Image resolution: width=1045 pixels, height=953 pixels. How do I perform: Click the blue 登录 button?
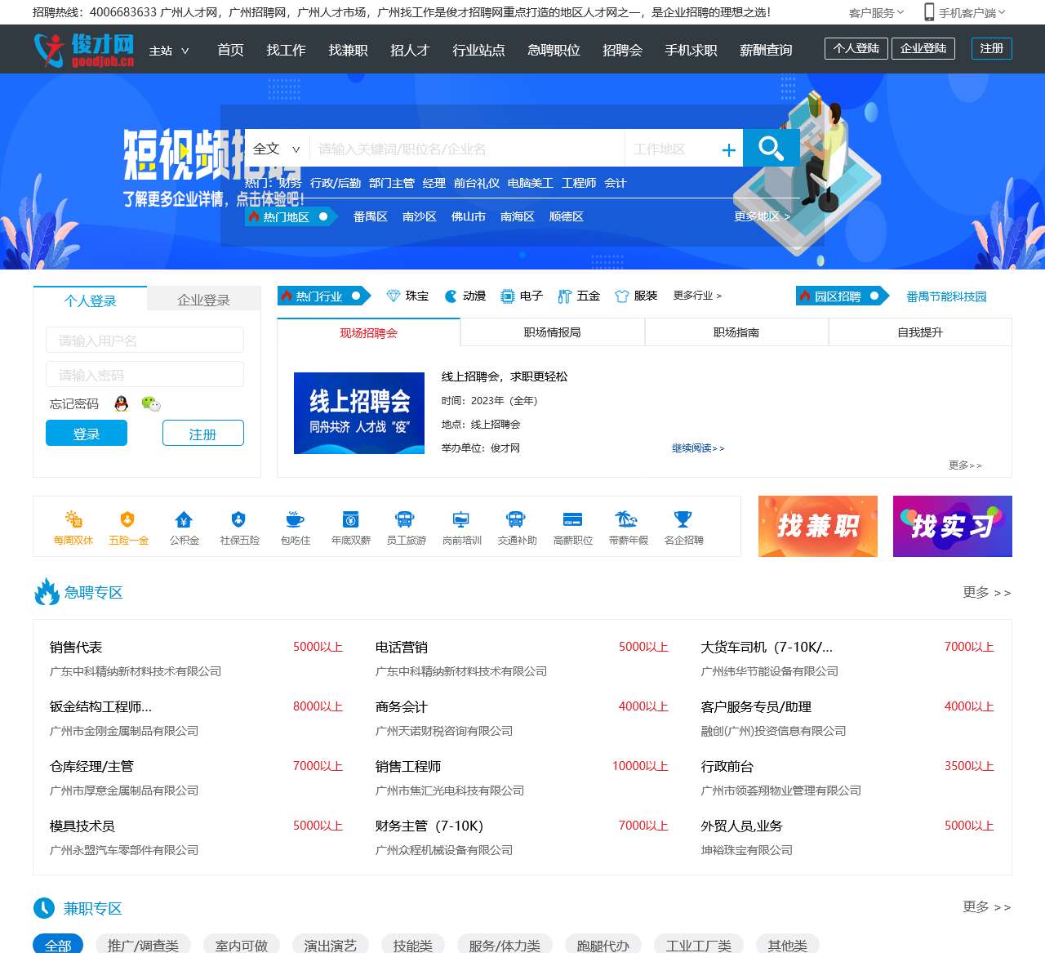[87, 433]
